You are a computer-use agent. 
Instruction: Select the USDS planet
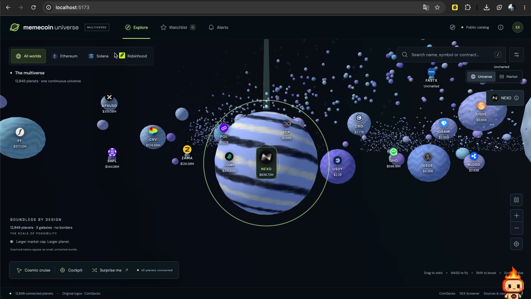481,111
